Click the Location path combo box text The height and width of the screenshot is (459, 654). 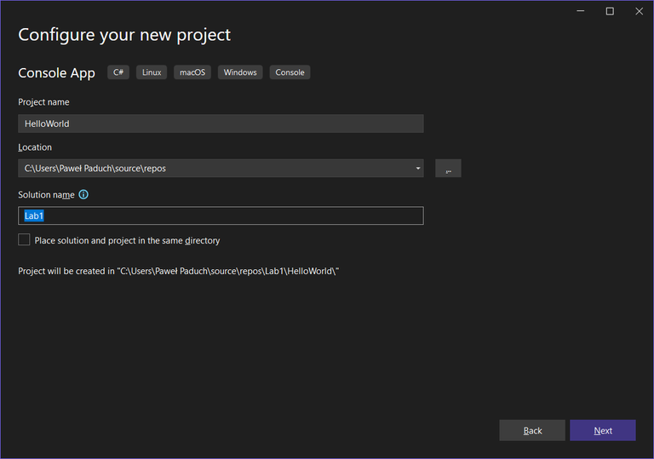click(213, 169)
